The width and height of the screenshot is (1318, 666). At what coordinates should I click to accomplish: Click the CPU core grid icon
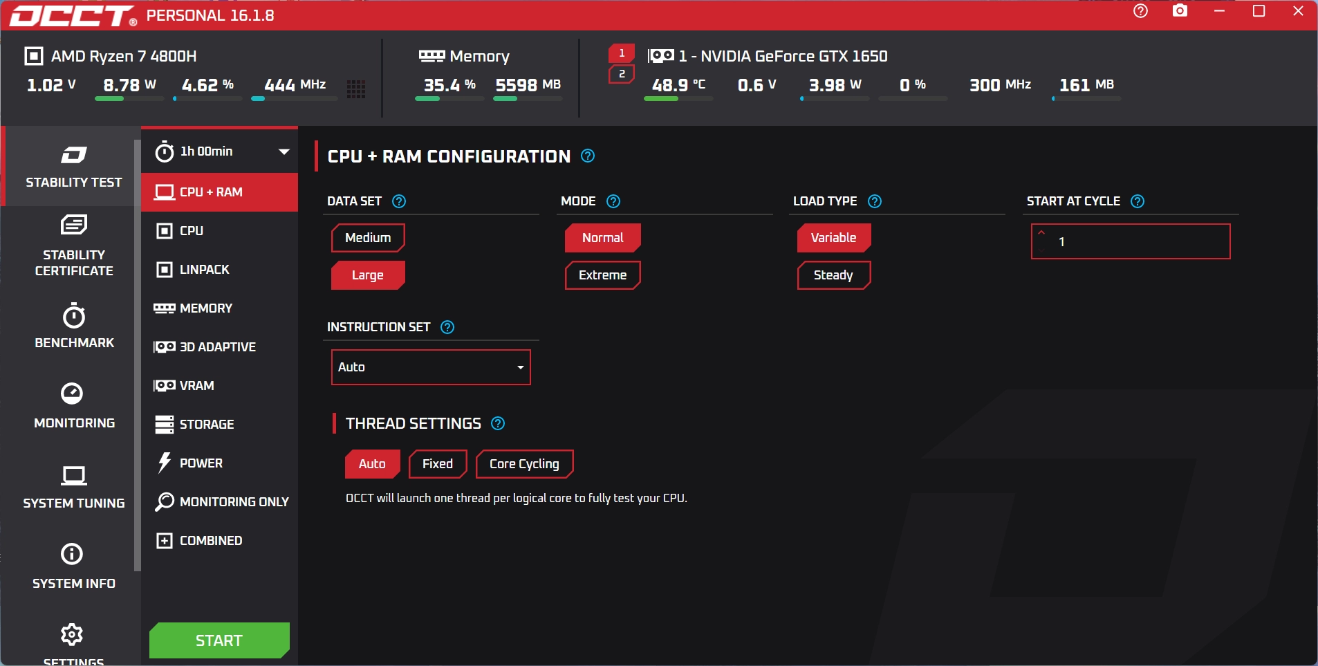356,89
